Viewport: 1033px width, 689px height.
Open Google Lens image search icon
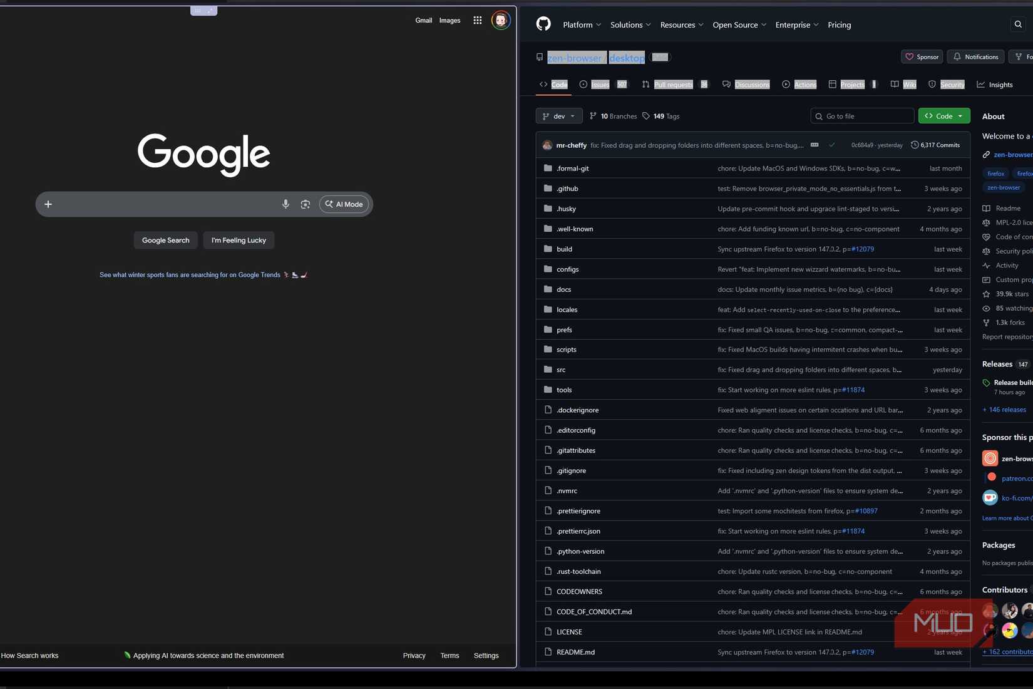[306, 204]
